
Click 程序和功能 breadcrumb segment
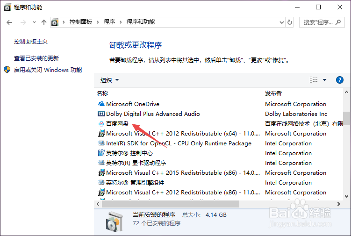(x=141, y=22)
